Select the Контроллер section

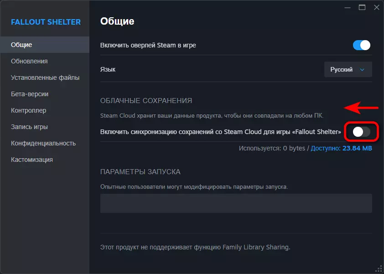tap(29, 110)
